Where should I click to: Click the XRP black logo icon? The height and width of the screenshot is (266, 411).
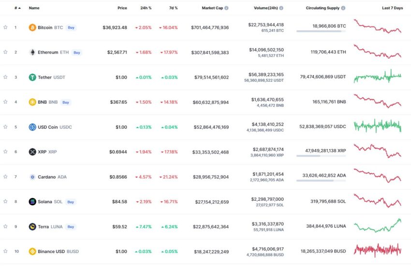pos(32,152)
